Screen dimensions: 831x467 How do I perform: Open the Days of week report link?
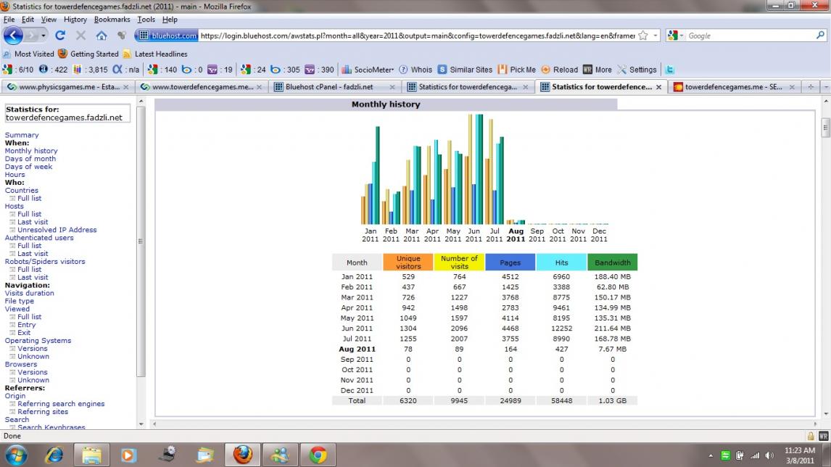point(28,167)
